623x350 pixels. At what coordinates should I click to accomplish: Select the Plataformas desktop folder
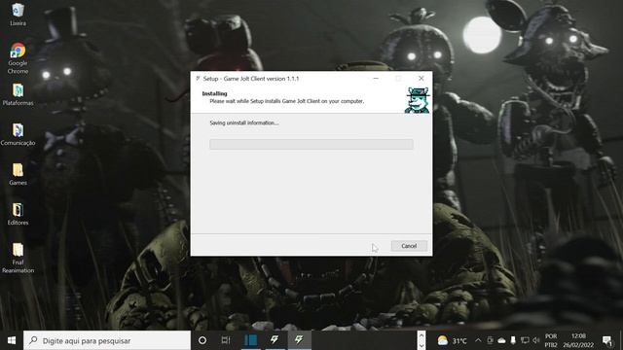[x=18, y=95]
